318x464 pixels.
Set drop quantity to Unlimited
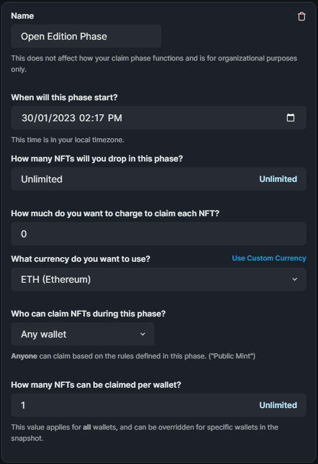coord(278,179)
